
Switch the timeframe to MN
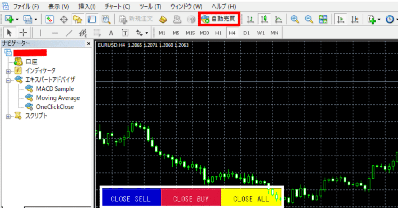pyautogui.click(x=274, y=33)
